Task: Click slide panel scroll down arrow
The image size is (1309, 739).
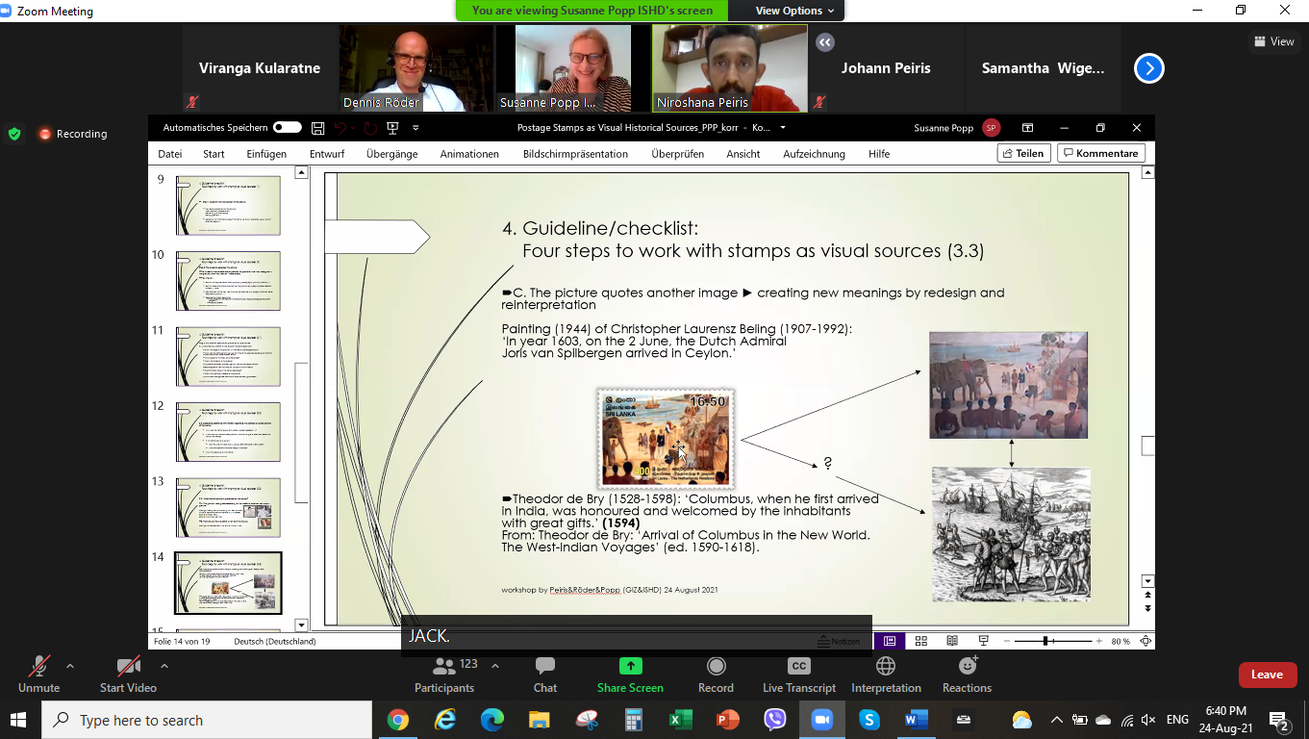Action: (x=301, y=625)
